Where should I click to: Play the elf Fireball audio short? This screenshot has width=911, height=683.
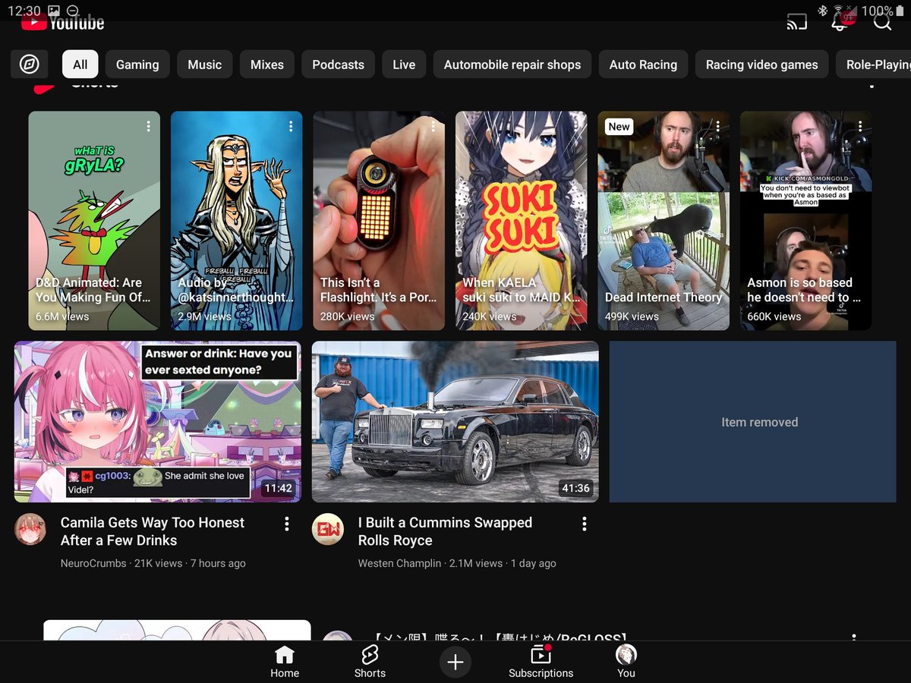(x=237, y=221)
